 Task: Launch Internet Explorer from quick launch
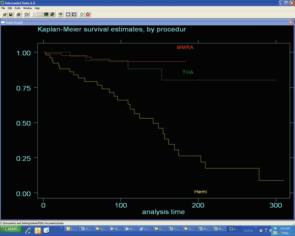(28, 230)
